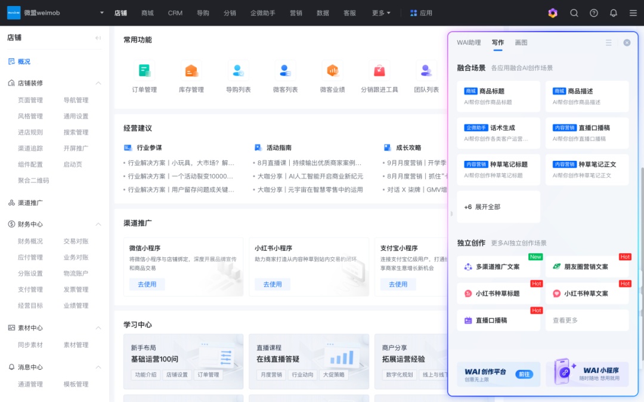Image resolution: width=644 pixels, height=402 pixels.
Task: Close the WAI assistant panel
Action: (x=627, y=43)
